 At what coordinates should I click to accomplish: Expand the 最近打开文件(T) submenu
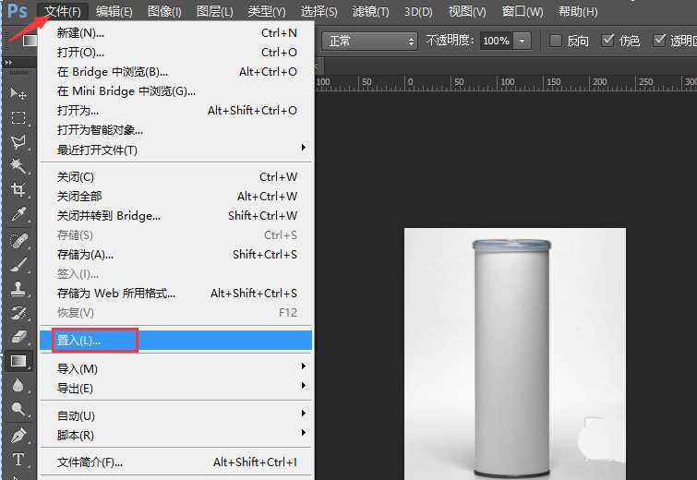[175, 150]
